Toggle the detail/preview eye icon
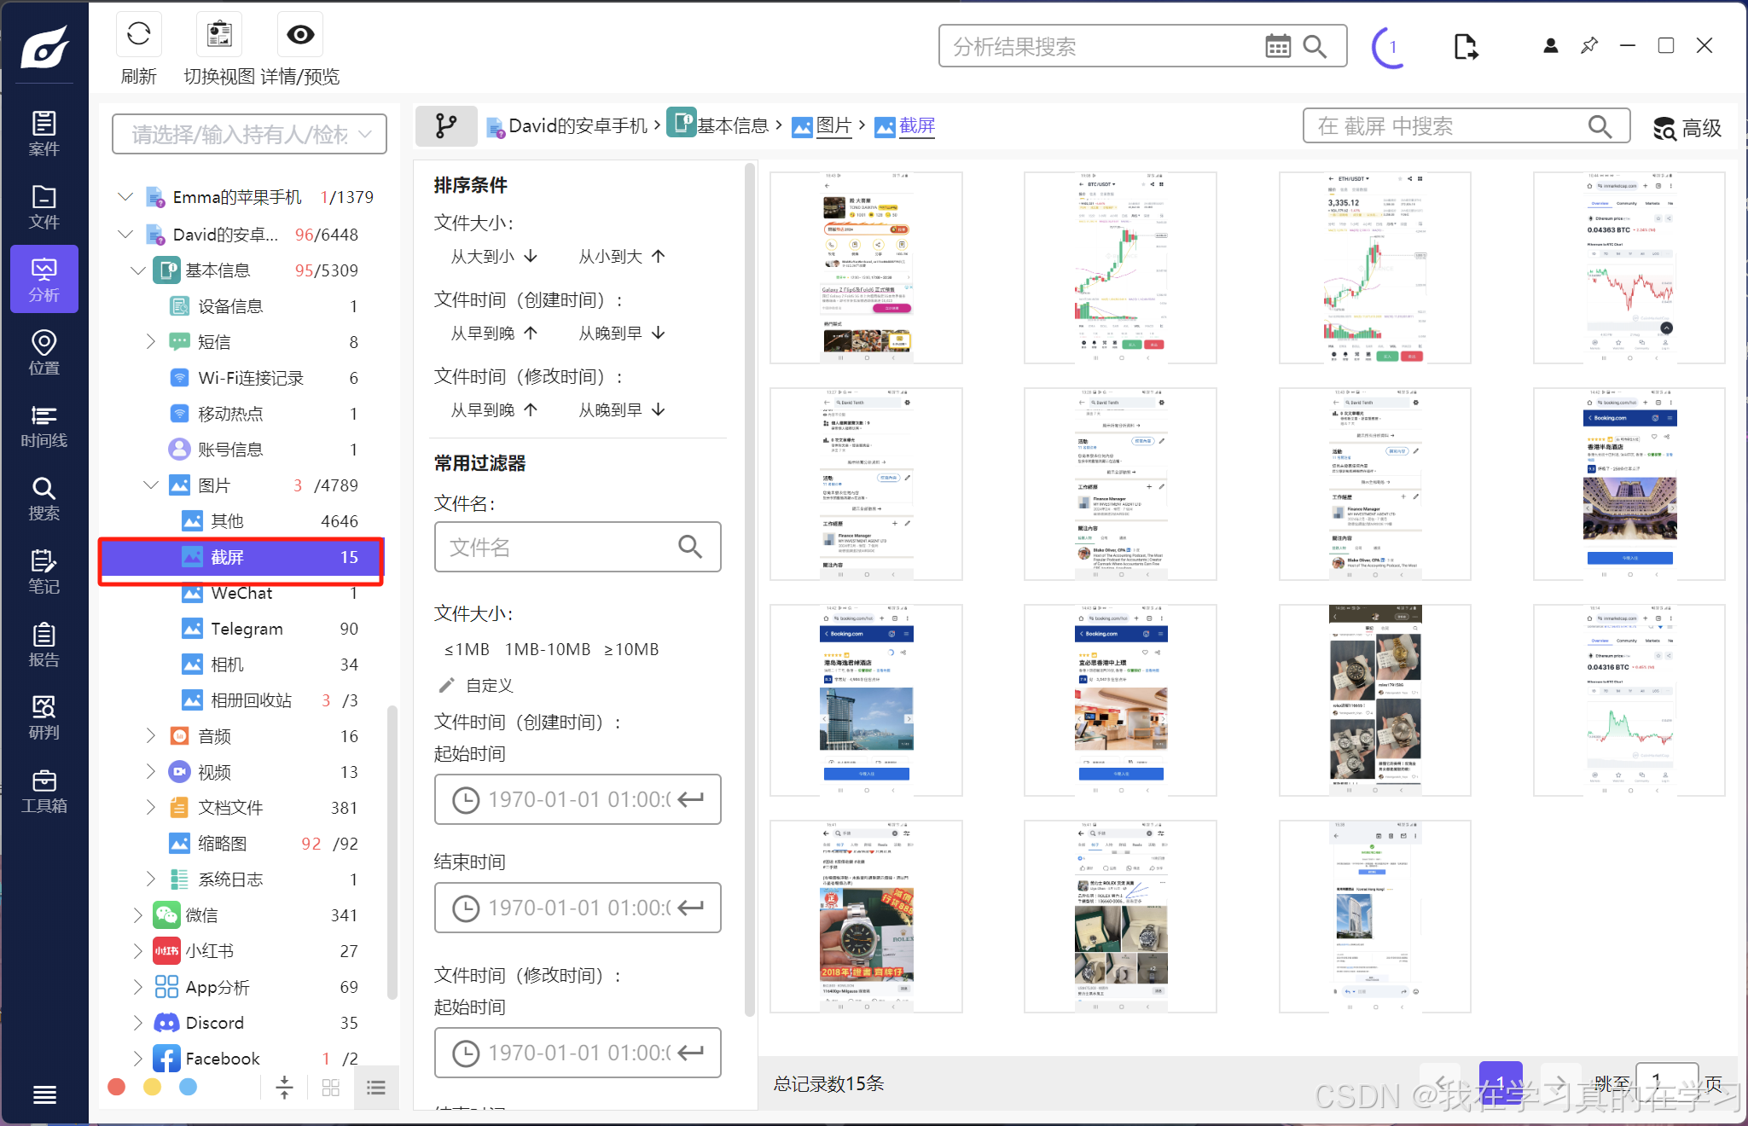This screenshot has height=1126, width=1748. [300, 35]
